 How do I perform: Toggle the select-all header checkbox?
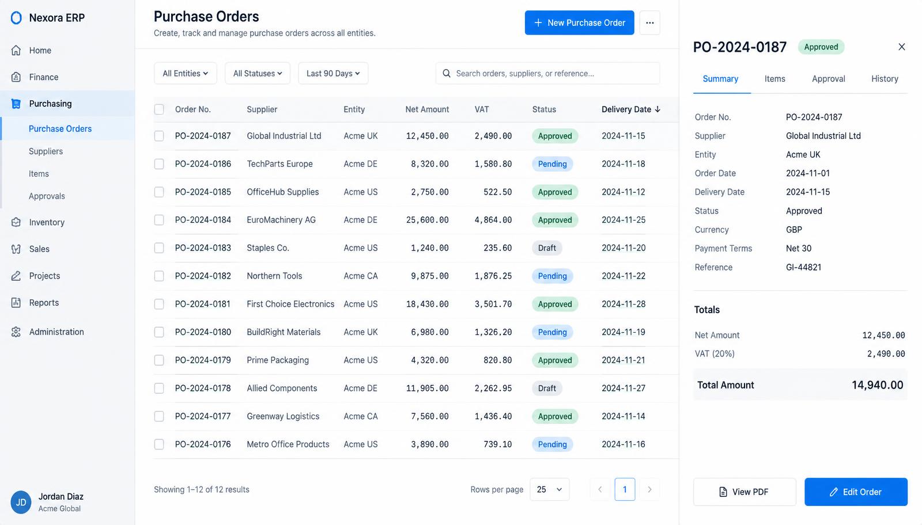point(159,109)
